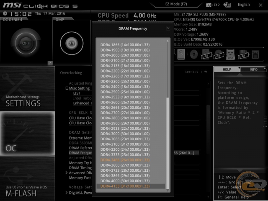Toggle the XMP ON button
The width and height of the screenshot is (268, 201).
[72, 43]
